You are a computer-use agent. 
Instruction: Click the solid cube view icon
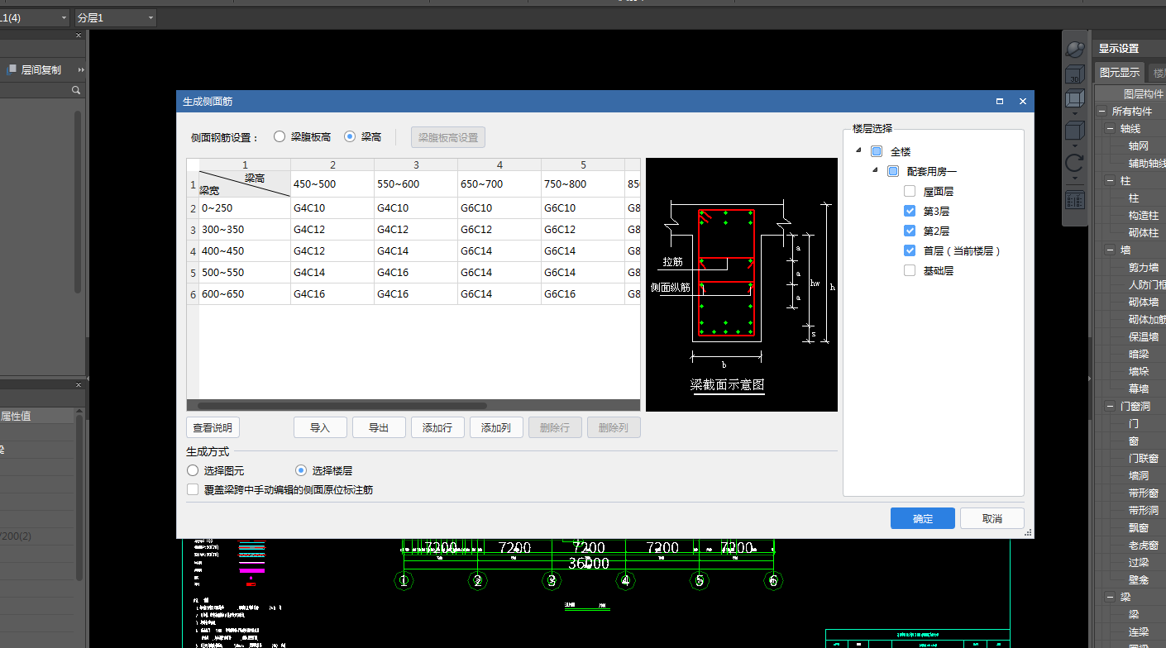coord(1075,130)
